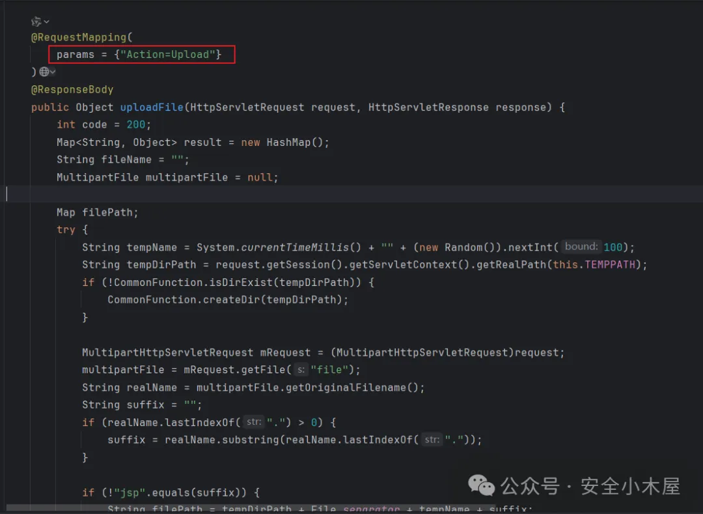703x514 pixels.
Task: Click the "Action=Upload" string literal
Action: pos(167,55)
